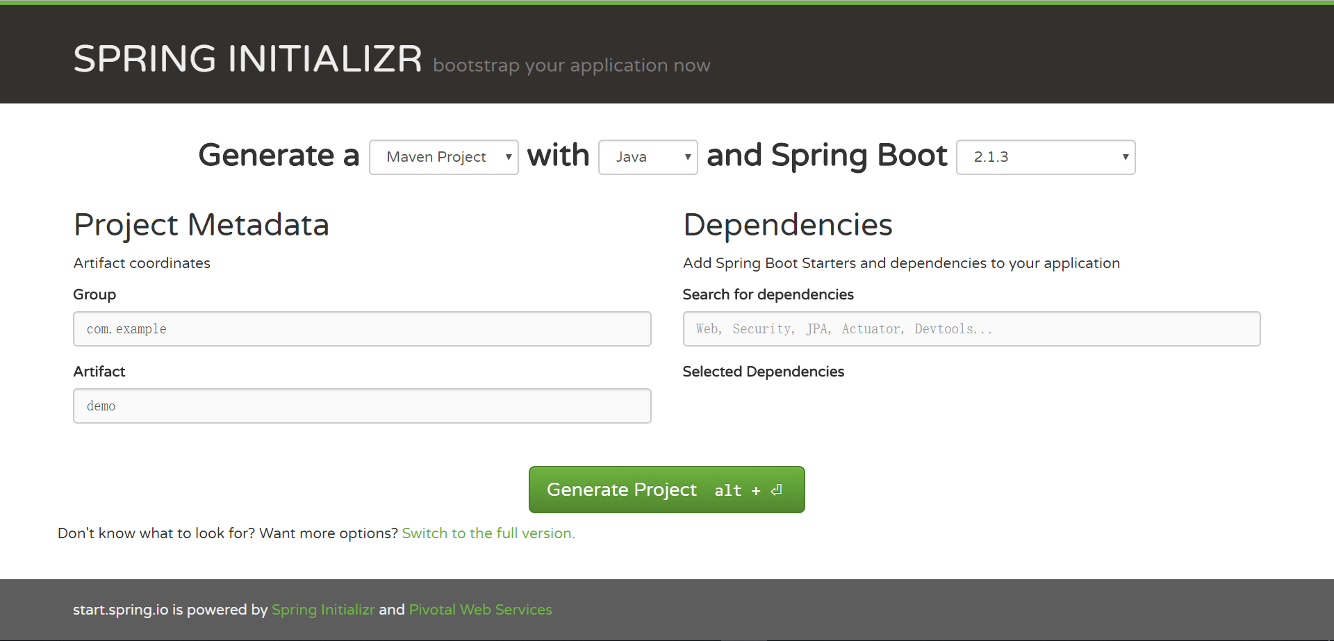Image resolution: width=1334 pixels, height=641 pixels.
Task: Open the Maven Project type dropdown
Action: (x=444, y=157)
